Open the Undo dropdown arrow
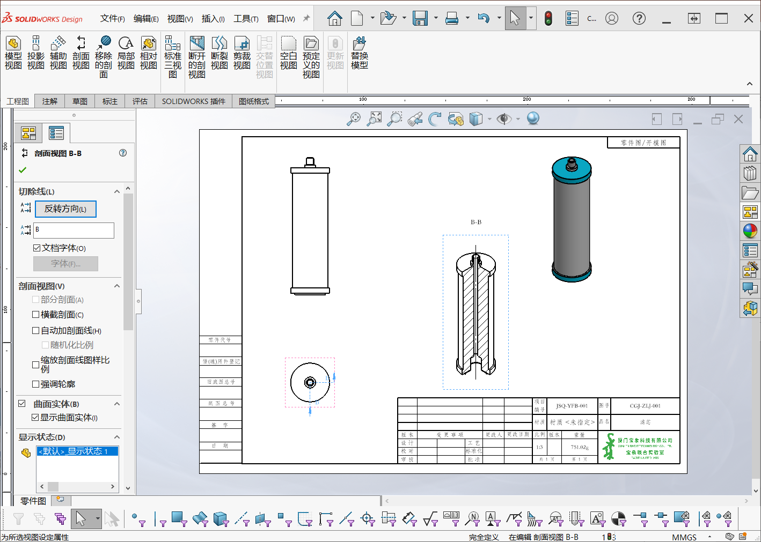Viewport: 761px width, 542px height. [499, 18]
